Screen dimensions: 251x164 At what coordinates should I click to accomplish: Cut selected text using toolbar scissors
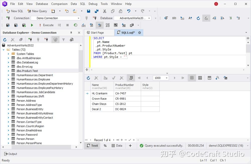(x=105, y=11)
